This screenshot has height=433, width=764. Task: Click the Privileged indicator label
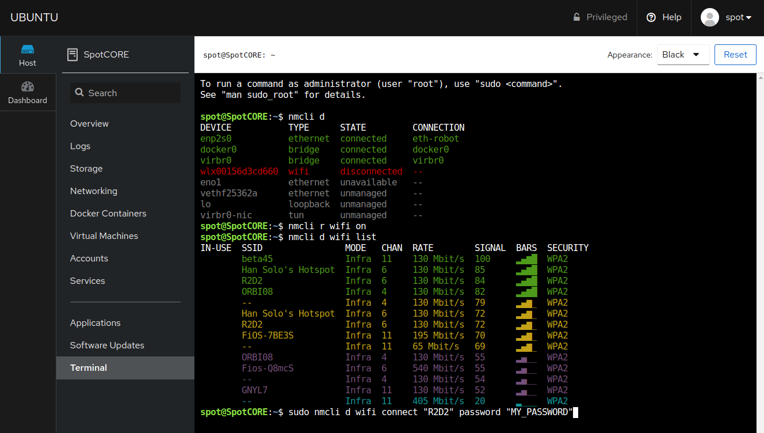(607, 17)
